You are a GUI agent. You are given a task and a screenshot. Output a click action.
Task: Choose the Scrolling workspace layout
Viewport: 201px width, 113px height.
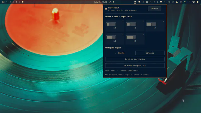[150, 53]
